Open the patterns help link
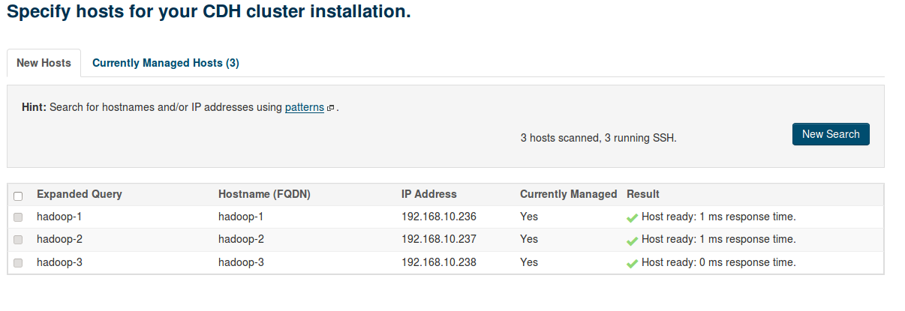 tap(304, 107)
